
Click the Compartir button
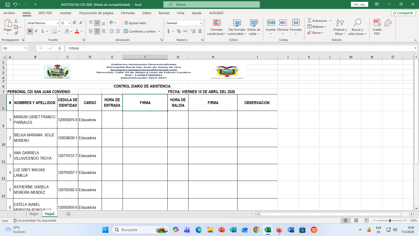pyautogui.click(x=403, y=13)
